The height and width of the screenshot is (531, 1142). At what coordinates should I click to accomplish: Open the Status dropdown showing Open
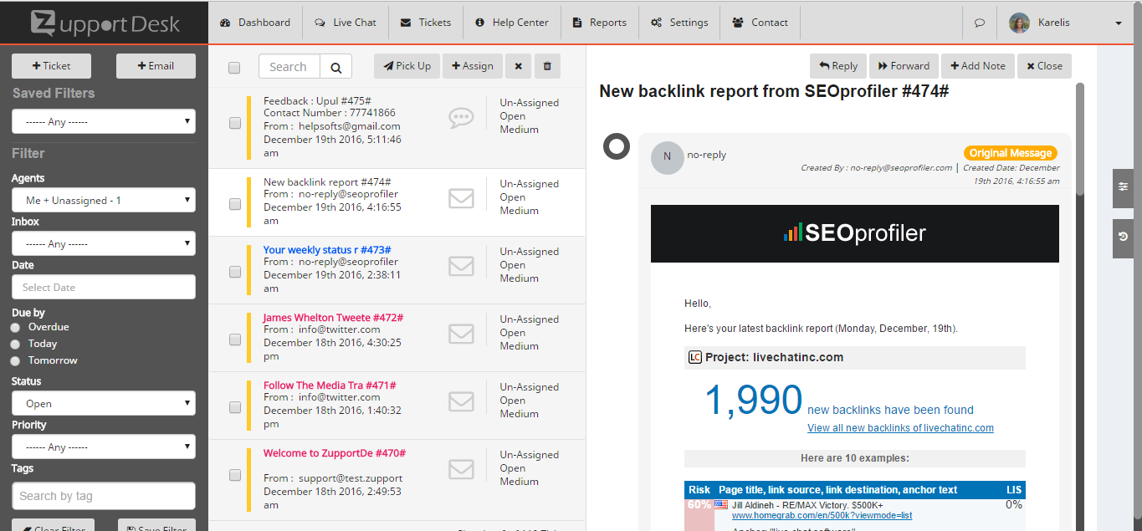pyautogui.click(x=104, y=403)
